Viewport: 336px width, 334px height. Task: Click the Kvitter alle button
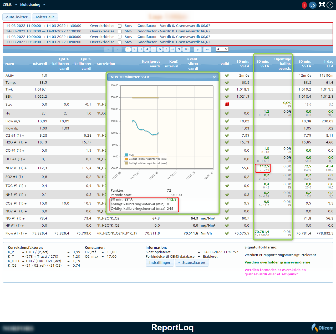tap(45, 17)
